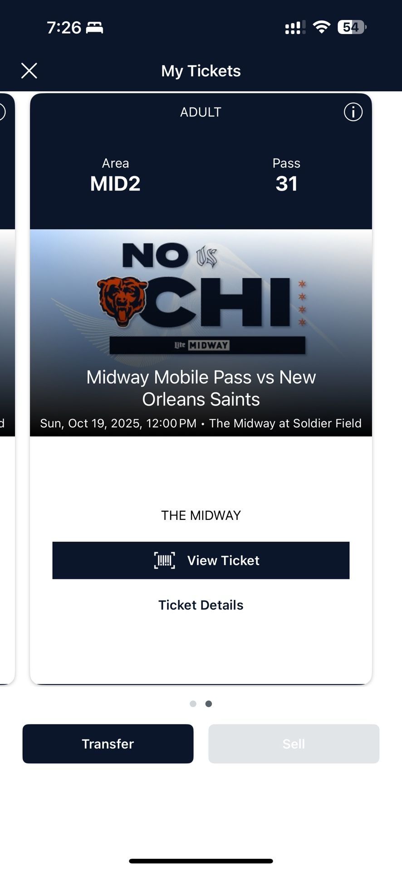Tap the Midway Mobile Pass event title
This screenshot has width=402, height=871.
click(201, 388)
